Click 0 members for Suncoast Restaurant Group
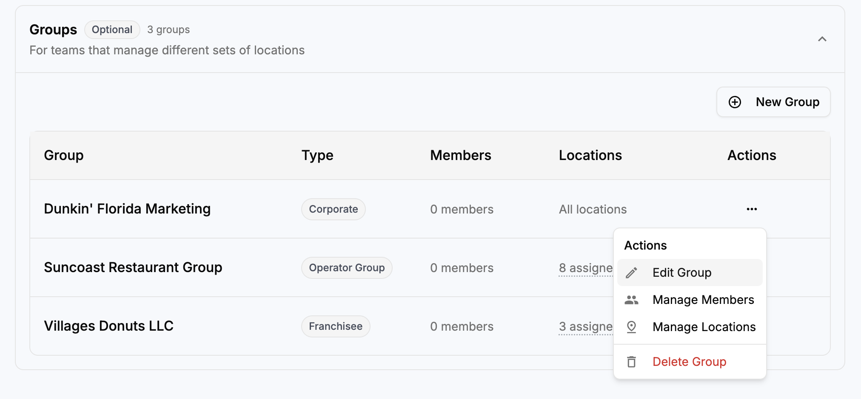Screen dimensions: 861x399 [x=462, y=268]
